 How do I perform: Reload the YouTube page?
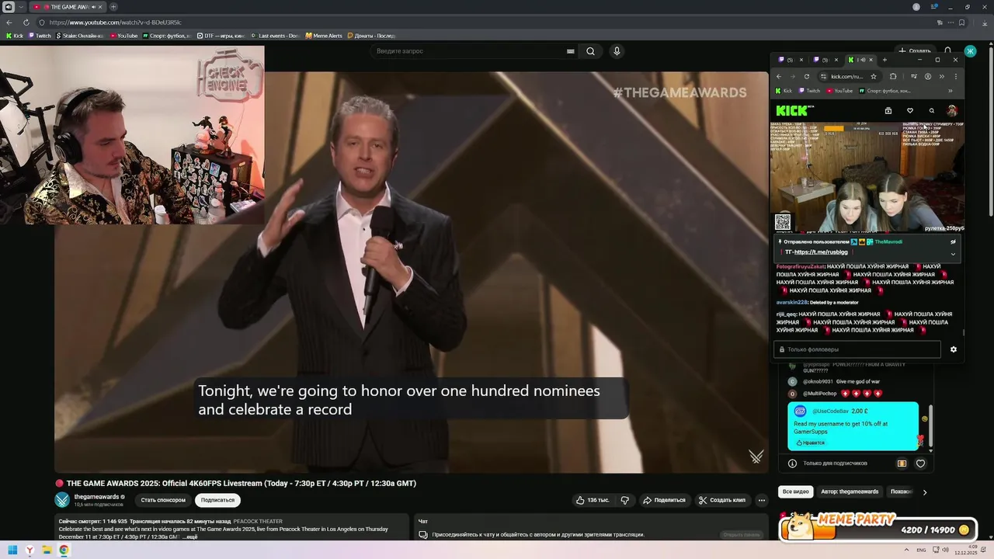tap(26, 23)
